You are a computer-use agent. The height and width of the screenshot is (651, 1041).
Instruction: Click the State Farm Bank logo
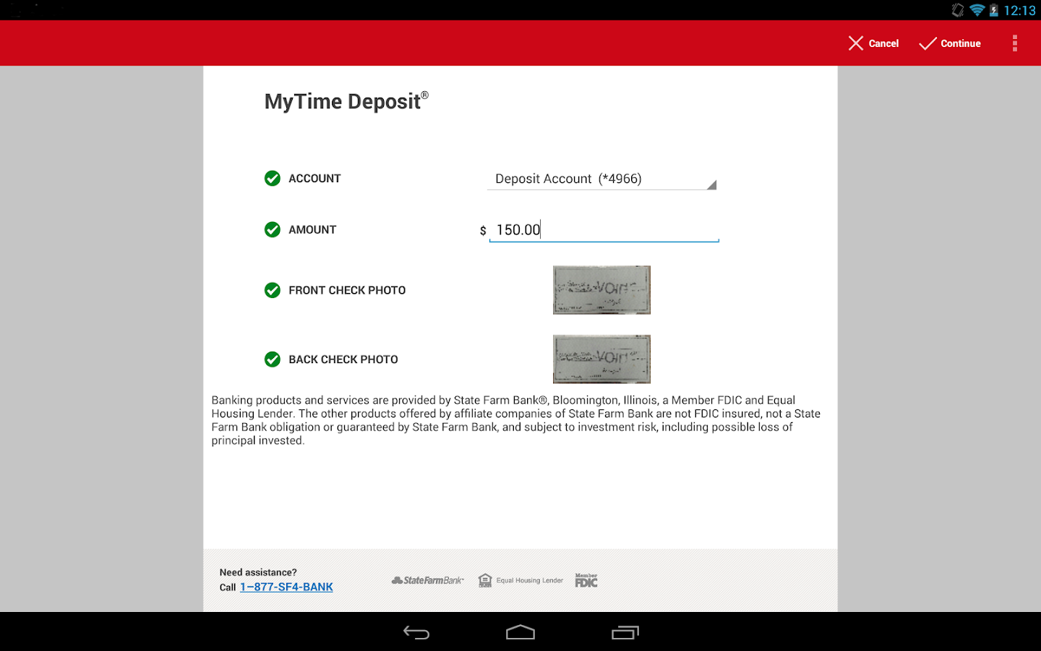click(428, 580)
